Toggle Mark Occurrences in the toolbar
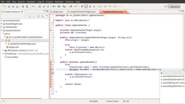 click(86, 6)
